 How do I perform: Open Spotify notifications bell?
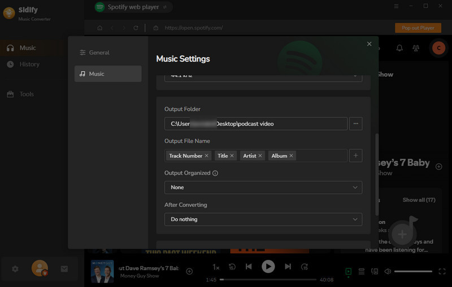coord(399,48)
